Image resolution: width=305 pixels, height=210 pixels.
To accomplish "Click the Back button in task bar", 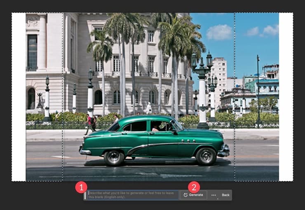I will pyautogui.click(x=225, y=195).
